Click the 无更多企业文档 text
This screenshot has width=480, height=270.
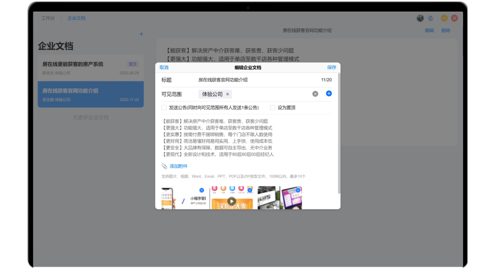coord(91,117)
